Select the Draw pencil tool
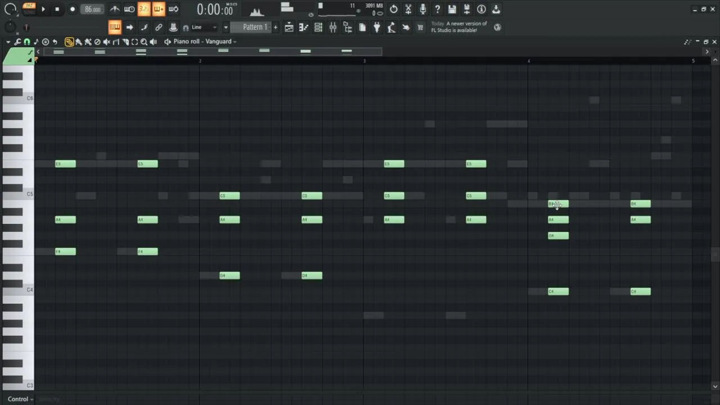Screen dimensions: 720x405 (x=69, y=42)
